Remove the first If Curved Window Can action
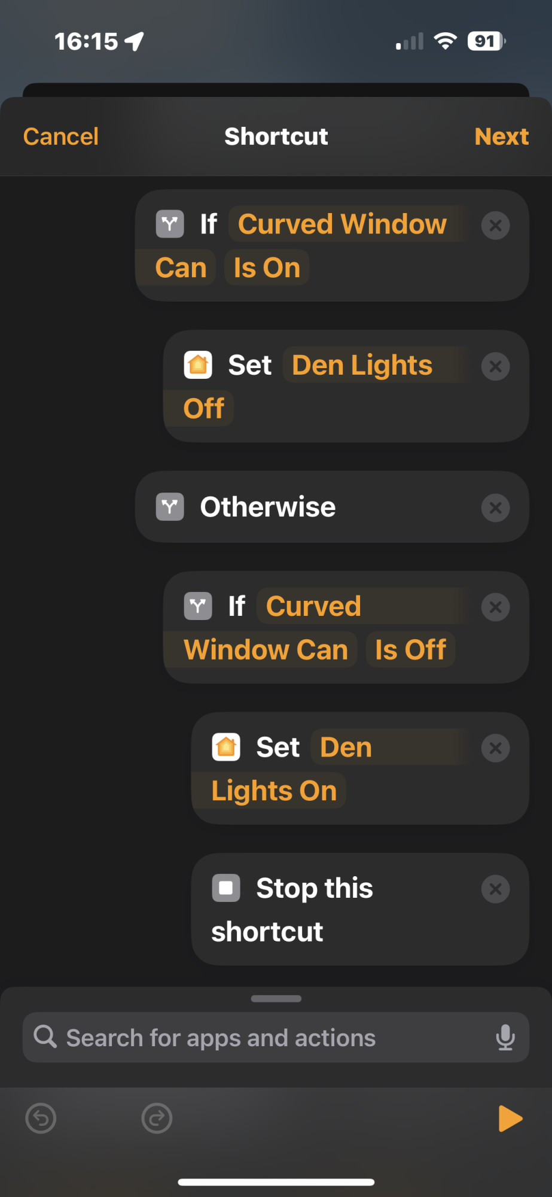Viewport: 552px width, 1197px height. 496,226
